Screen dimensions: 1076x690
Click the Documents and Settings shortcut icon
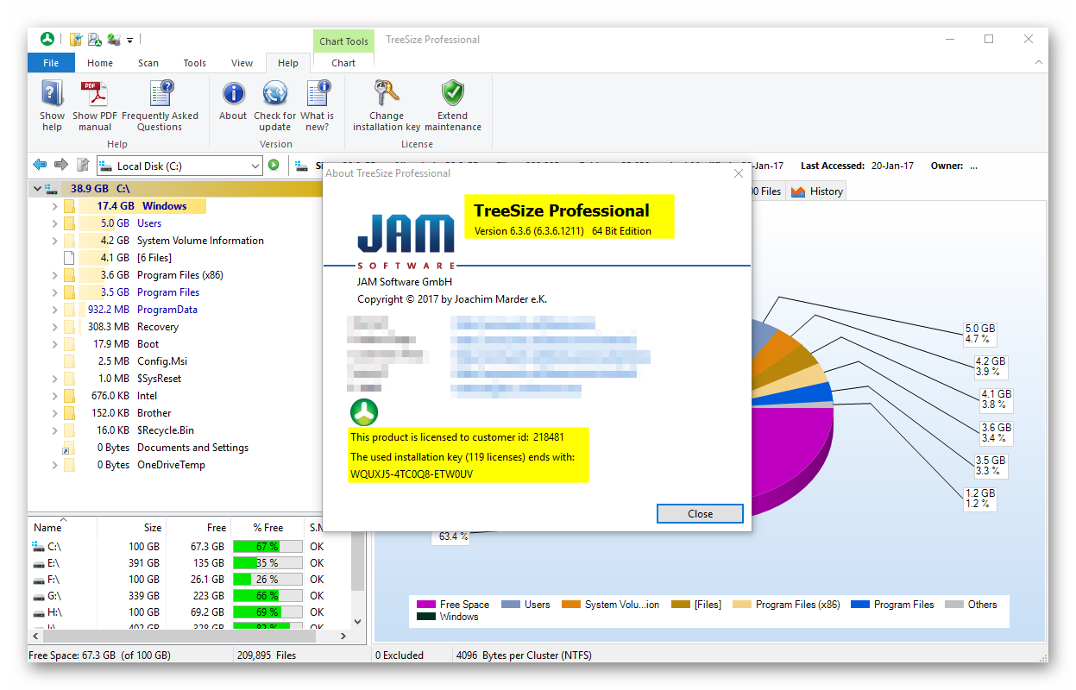[x=69, y=448]
